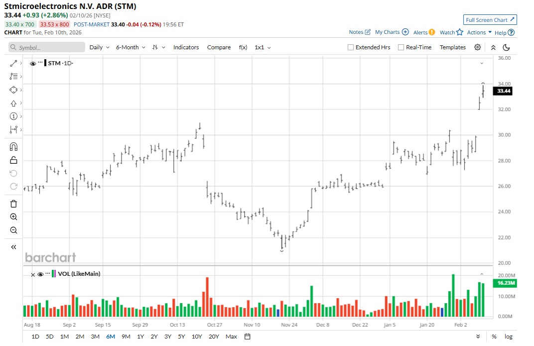Image resolution: width=534 pixels, height=346 pixels.
Task: Open Compare menu
Action: (x=219, y=47)
